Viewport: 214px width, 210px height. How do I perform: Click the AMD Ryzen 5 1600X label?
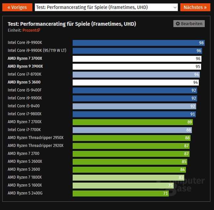click(25, 185)
